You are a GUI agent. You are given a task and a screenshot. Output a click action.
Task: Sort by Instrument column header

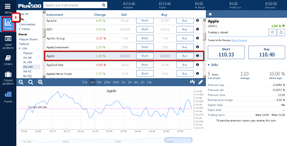pos(55,15)
